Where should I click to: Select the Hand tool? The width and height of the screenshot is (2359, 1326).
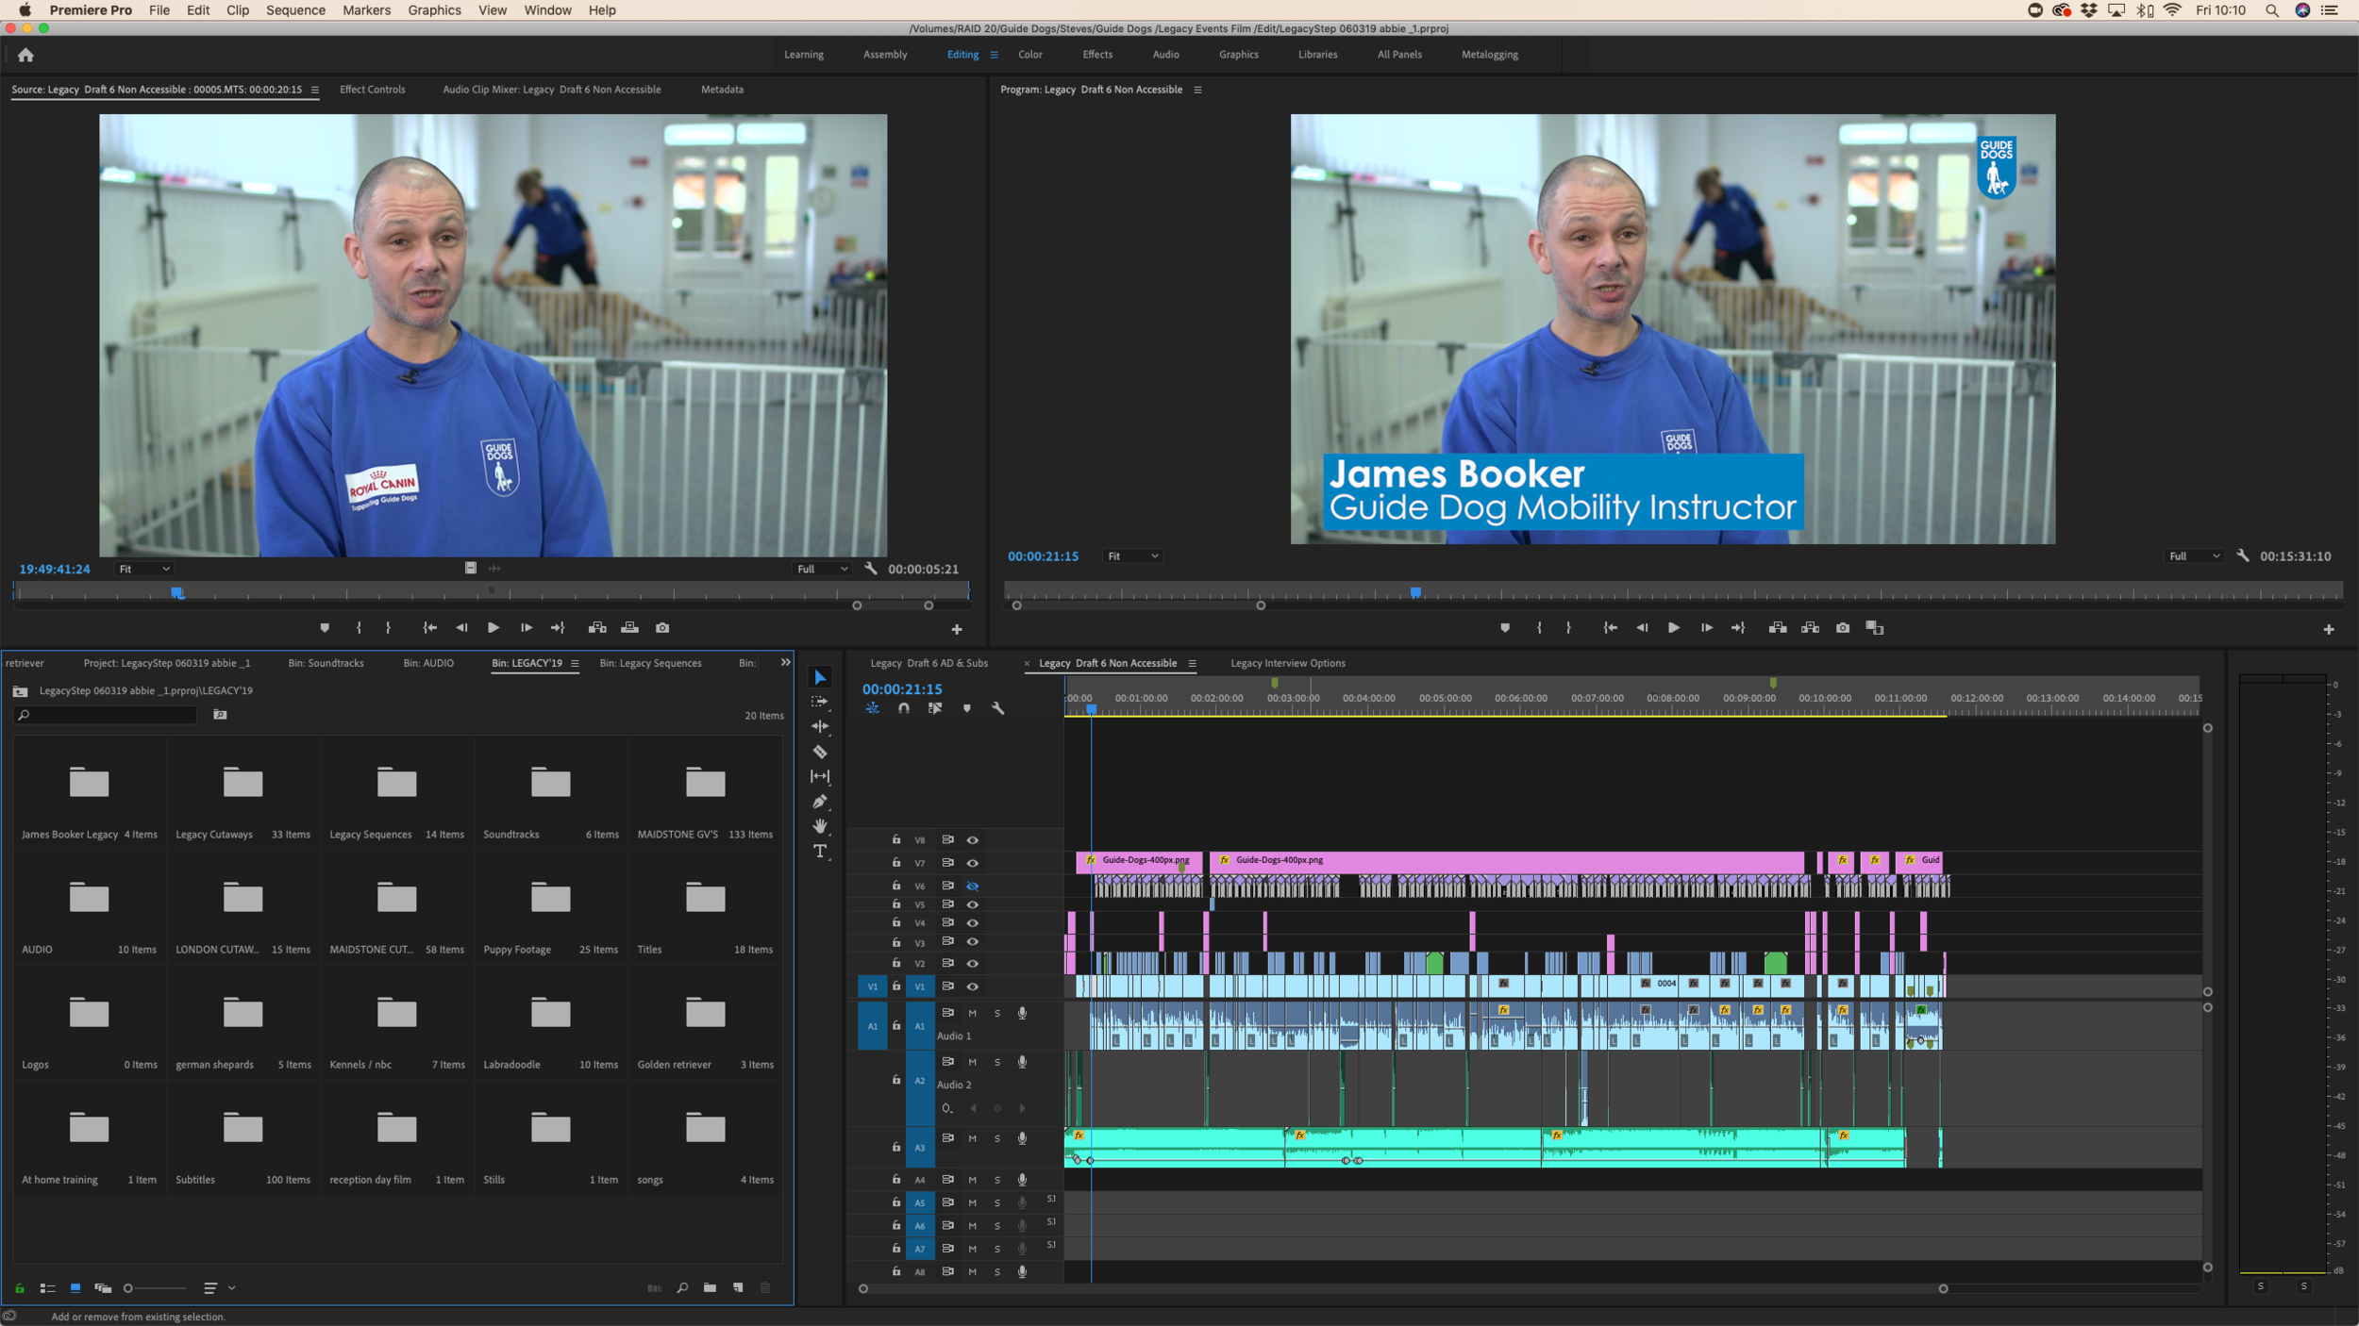tap(820, 826)
